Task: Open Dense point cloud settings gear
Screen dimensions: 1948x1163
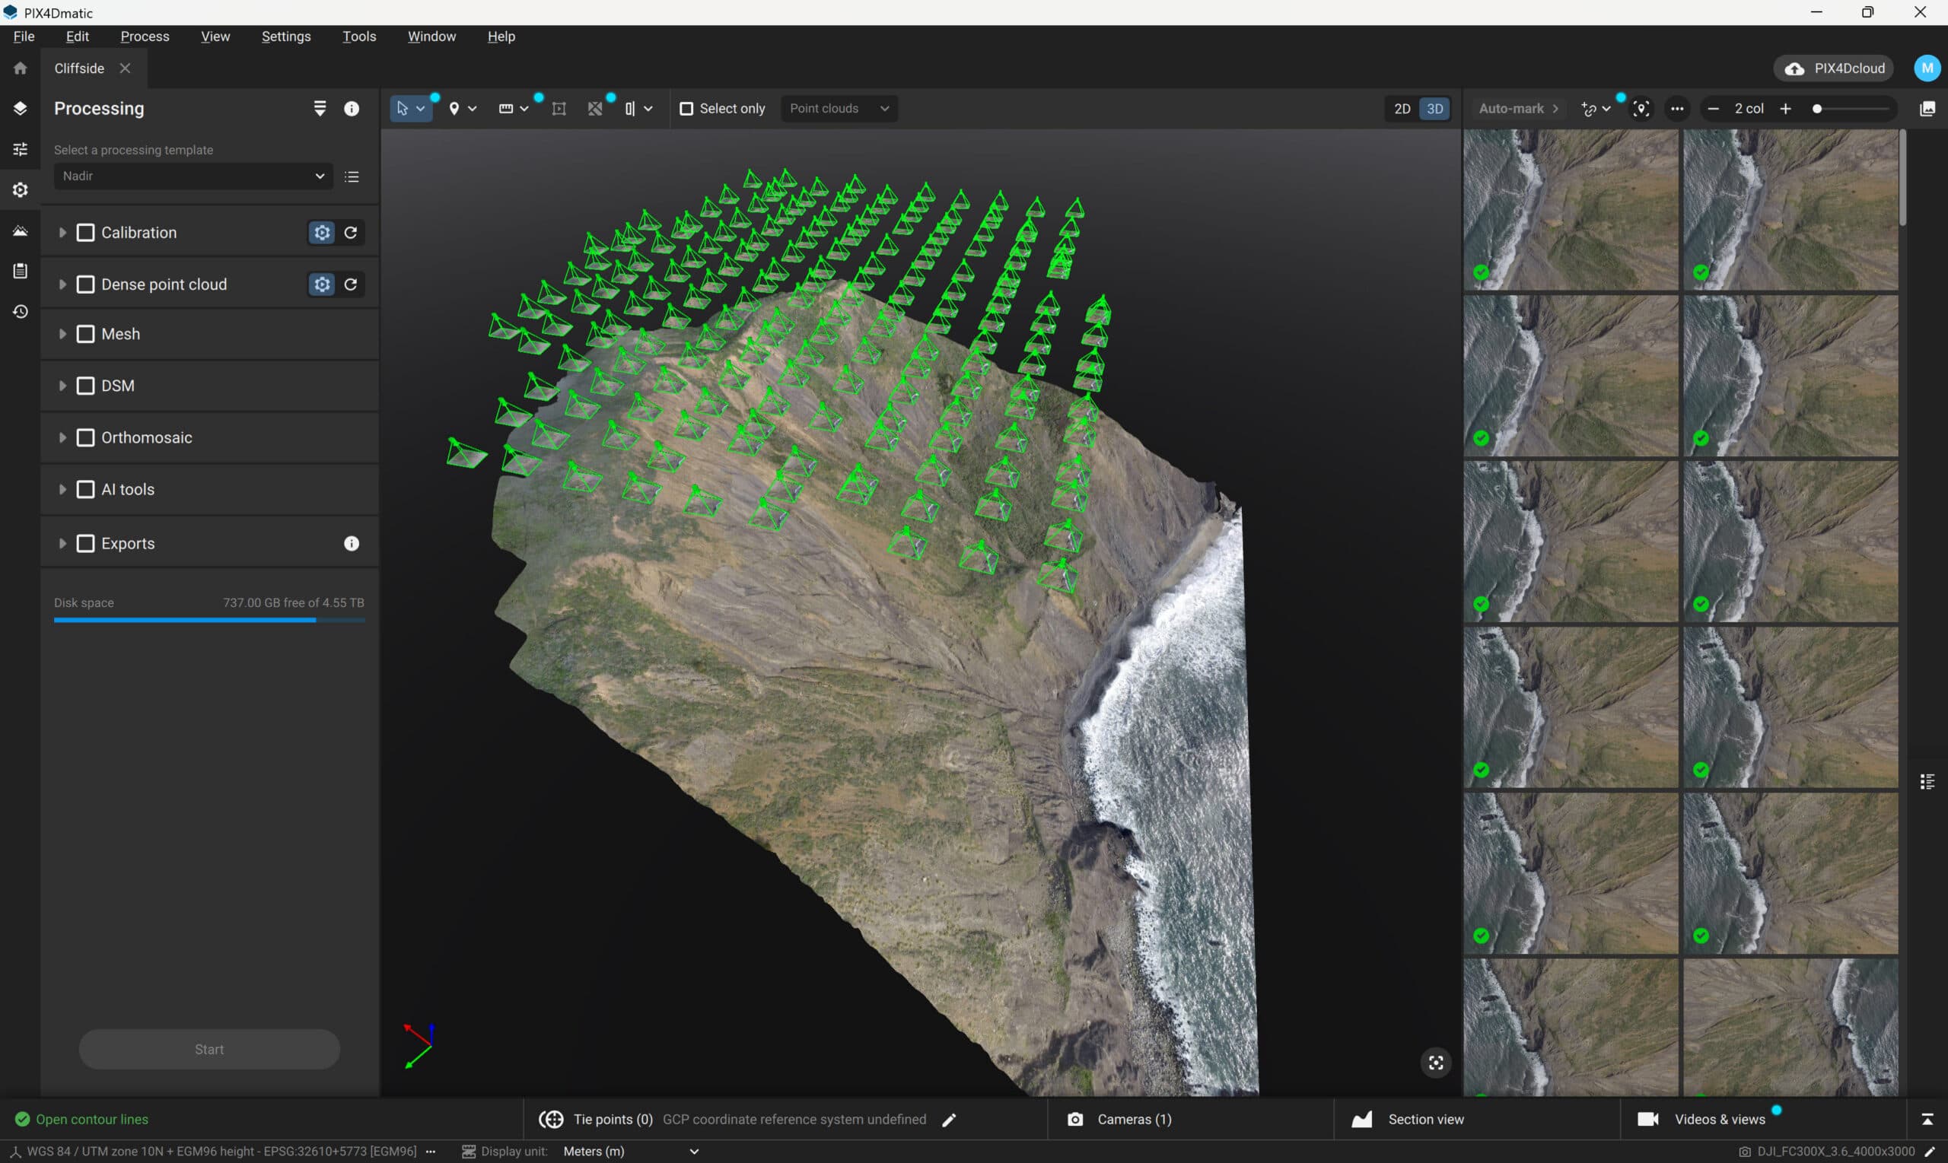Action: pyautogui.click(x=321, y=284)
